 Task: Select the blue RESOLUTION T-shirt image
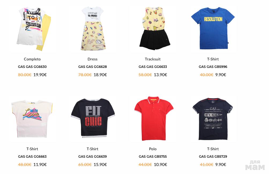click(213, 29)
